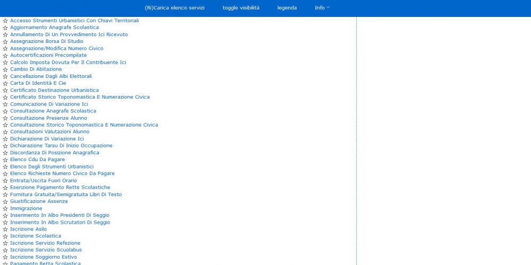Star Cancellazione Dagli Albi Elettorali
The height and width of the screenshot is (265, 531).
[5, 76]
